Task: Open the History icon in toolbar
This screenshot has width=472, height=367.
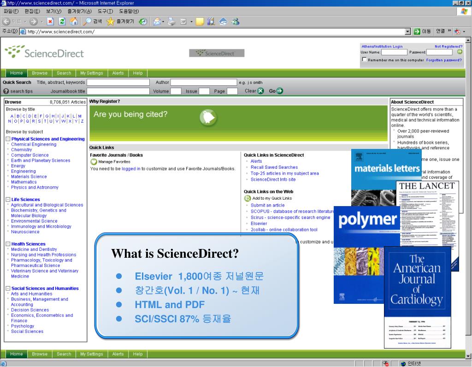Action: tap(143, 22)
